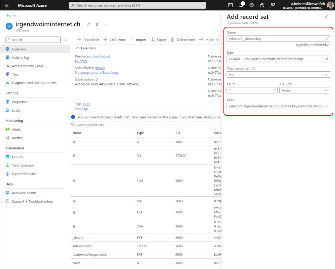Viewport: 335px width, 269px height.
Task: Click the Type column header
Action: (140, 133)
